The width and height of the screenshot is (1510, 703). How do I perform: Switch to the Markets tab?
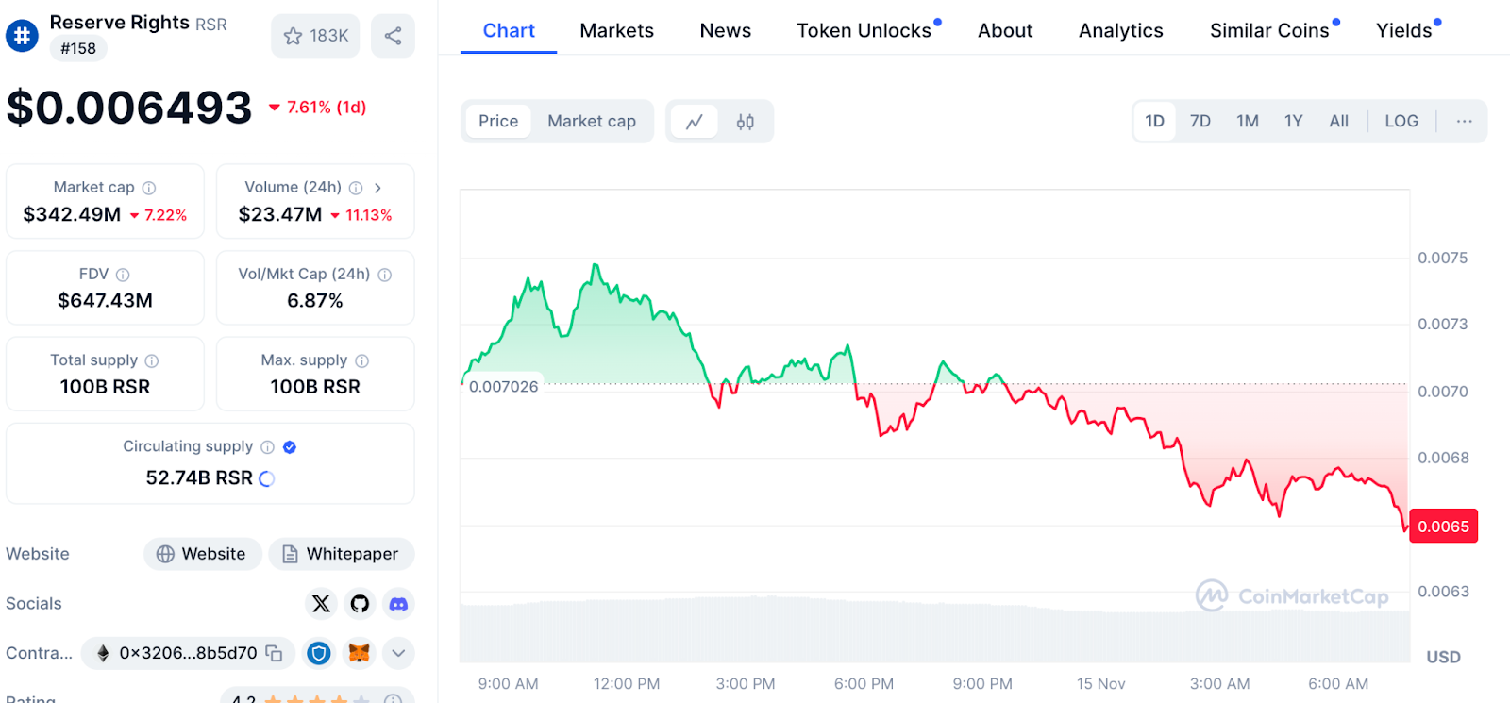coord(616,30)
